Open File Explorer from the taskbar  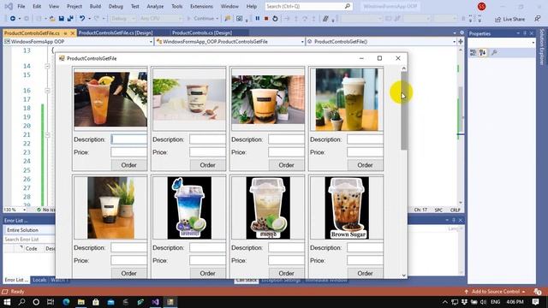coord(81,302)
